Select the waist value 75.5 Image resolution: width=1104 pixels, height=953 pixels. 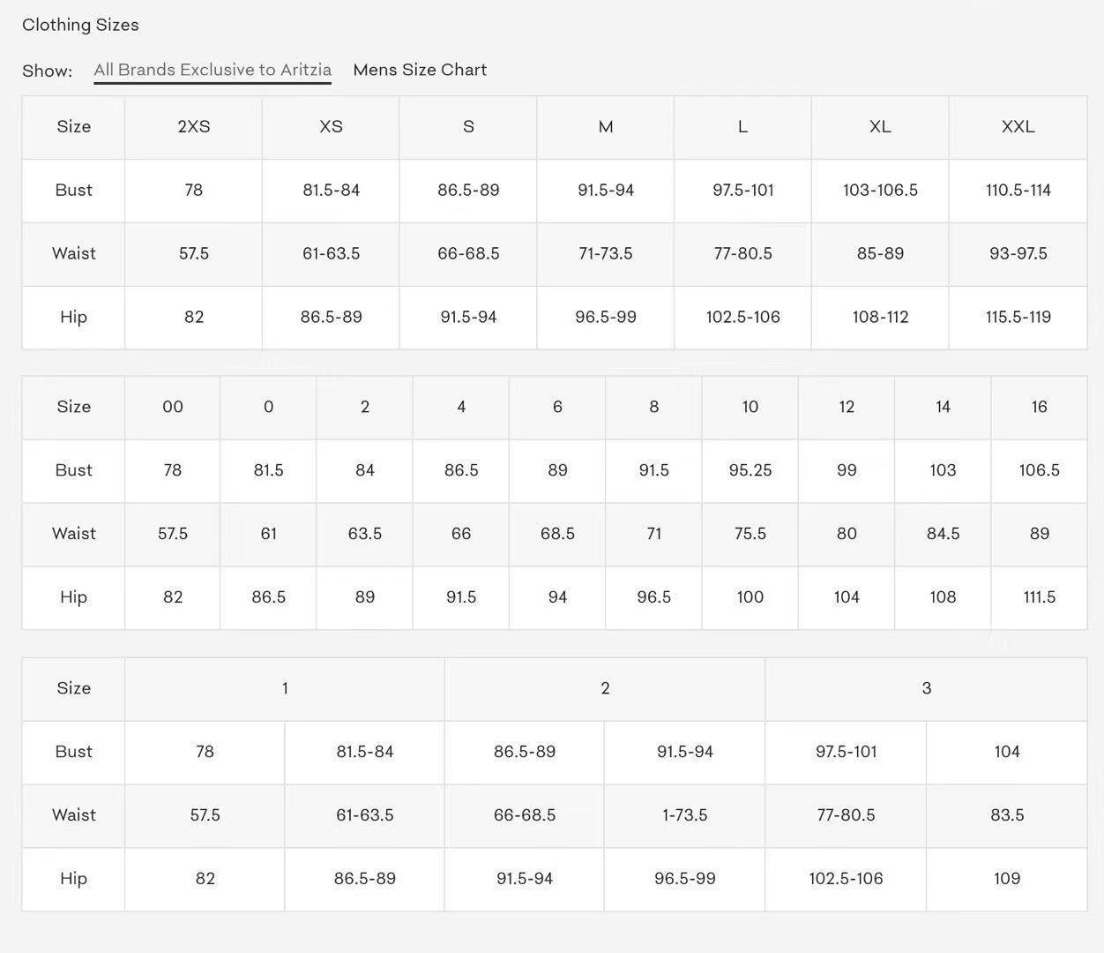pos(750,534)
